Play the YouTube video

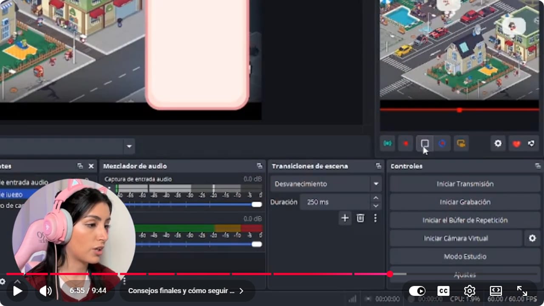pyautogui.click(x=17, y=291)
